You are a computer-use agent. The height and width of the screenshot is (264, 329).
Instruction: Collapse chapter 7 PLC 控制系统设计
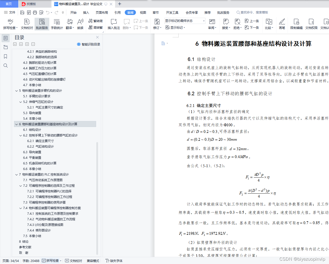click(x=17, y=175)
